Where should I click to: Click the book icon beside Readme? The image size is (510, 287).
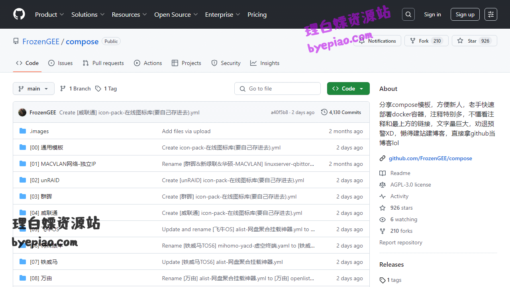(x=382, y=173)
